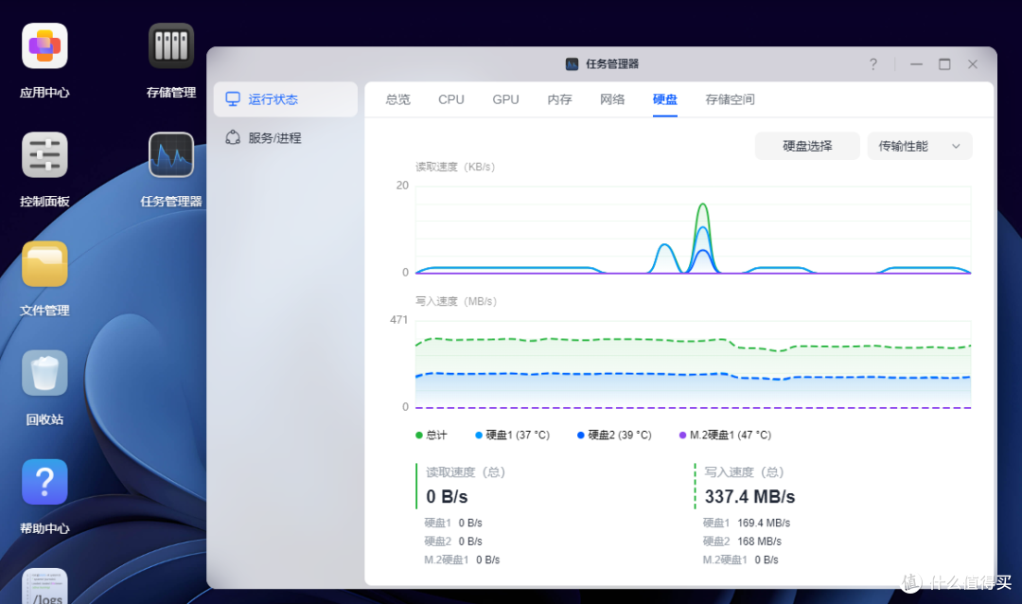Viewport: 1022px width, 604px height.
Task: Click the read speed chart peak
Action: (702, 204)
